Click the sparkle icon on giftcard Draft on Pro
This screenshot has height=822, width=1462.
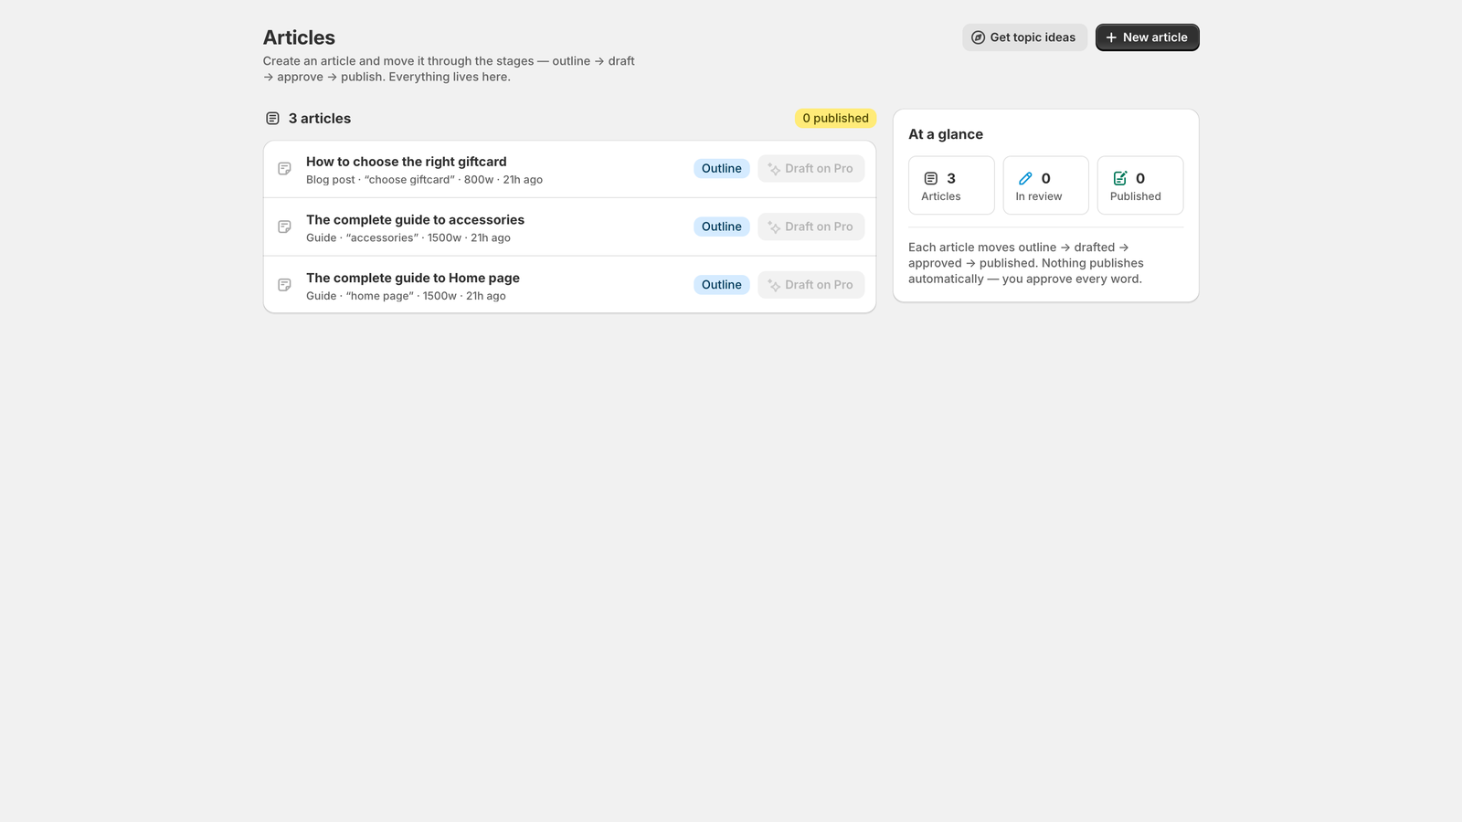[774, 169]
